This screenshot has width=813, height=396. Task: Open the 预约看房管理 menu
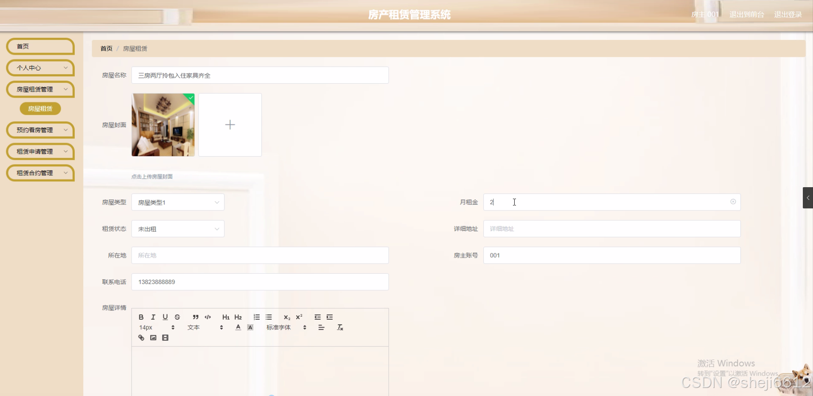pyautogui.click(x=40, y=130)
